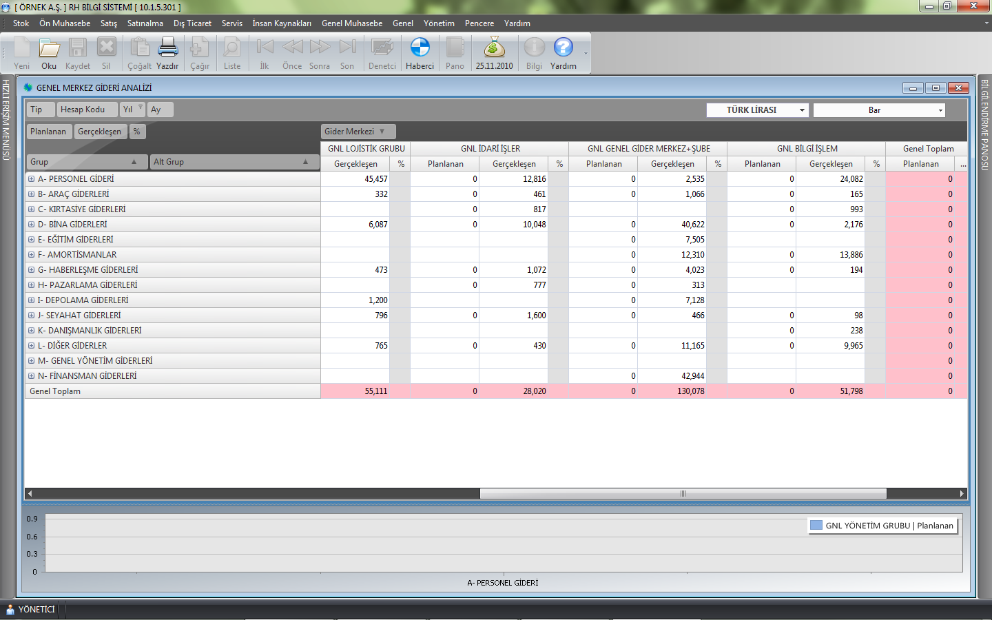Click the Liste magnifier icon
Screen dimensions: 992x620
(232, 48)
